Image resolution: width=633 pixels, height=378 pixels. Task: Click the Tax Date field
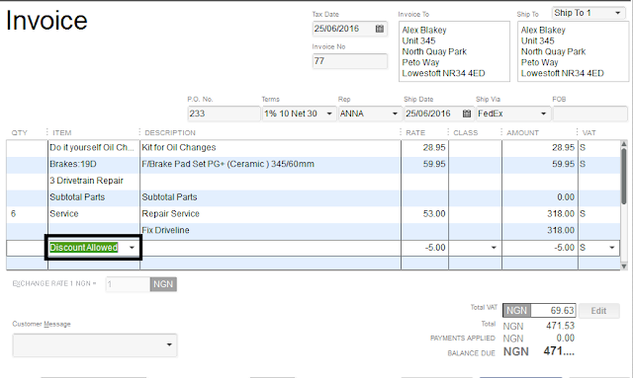(x=349, y=29)
